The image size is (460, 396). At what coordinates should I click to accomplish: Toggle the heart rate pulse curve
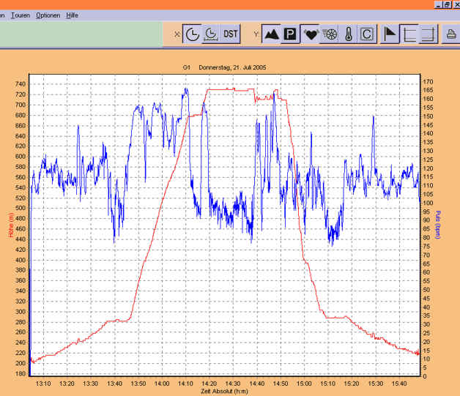311,34
